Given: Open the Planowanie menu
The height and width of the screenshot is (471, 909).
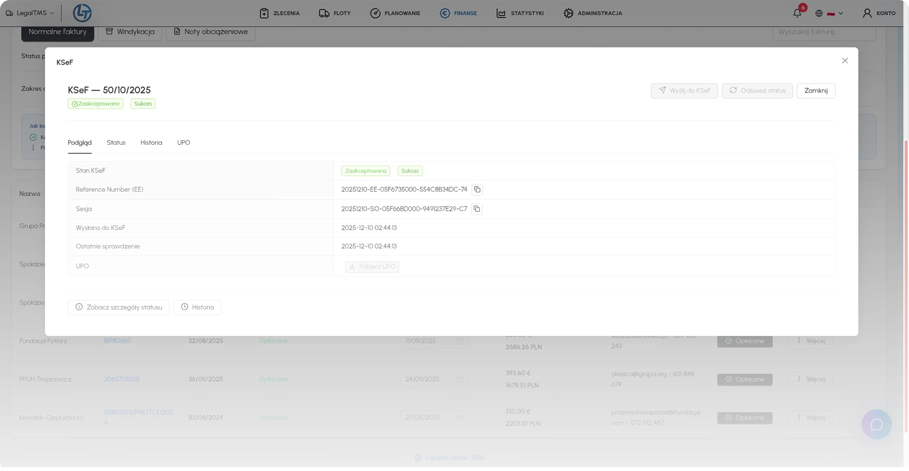Looking at the screenshot, I should (x=395, y=13).
